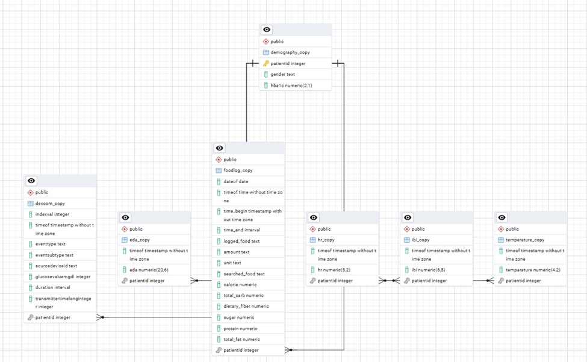Click the column icon beside gender text
Screen dimensions: 587x362
266,74
